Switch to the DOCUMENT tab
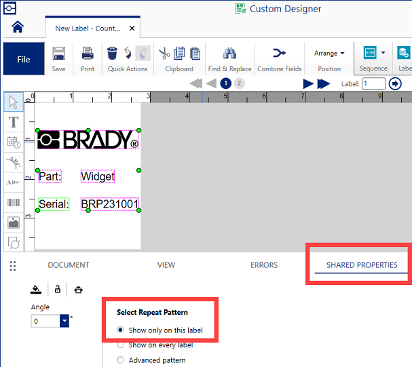This screenshot has width=412, height=367. [x=68, y=265]
